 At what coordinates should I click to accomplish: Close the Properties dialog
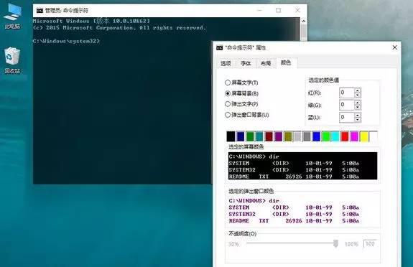pos(394,47)
